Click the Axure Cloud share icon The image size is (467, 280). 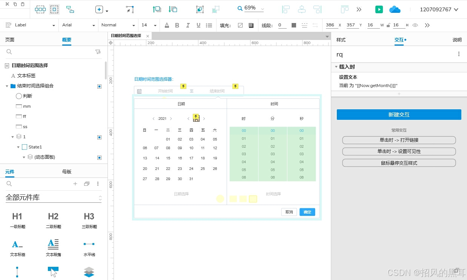[395, 9]
